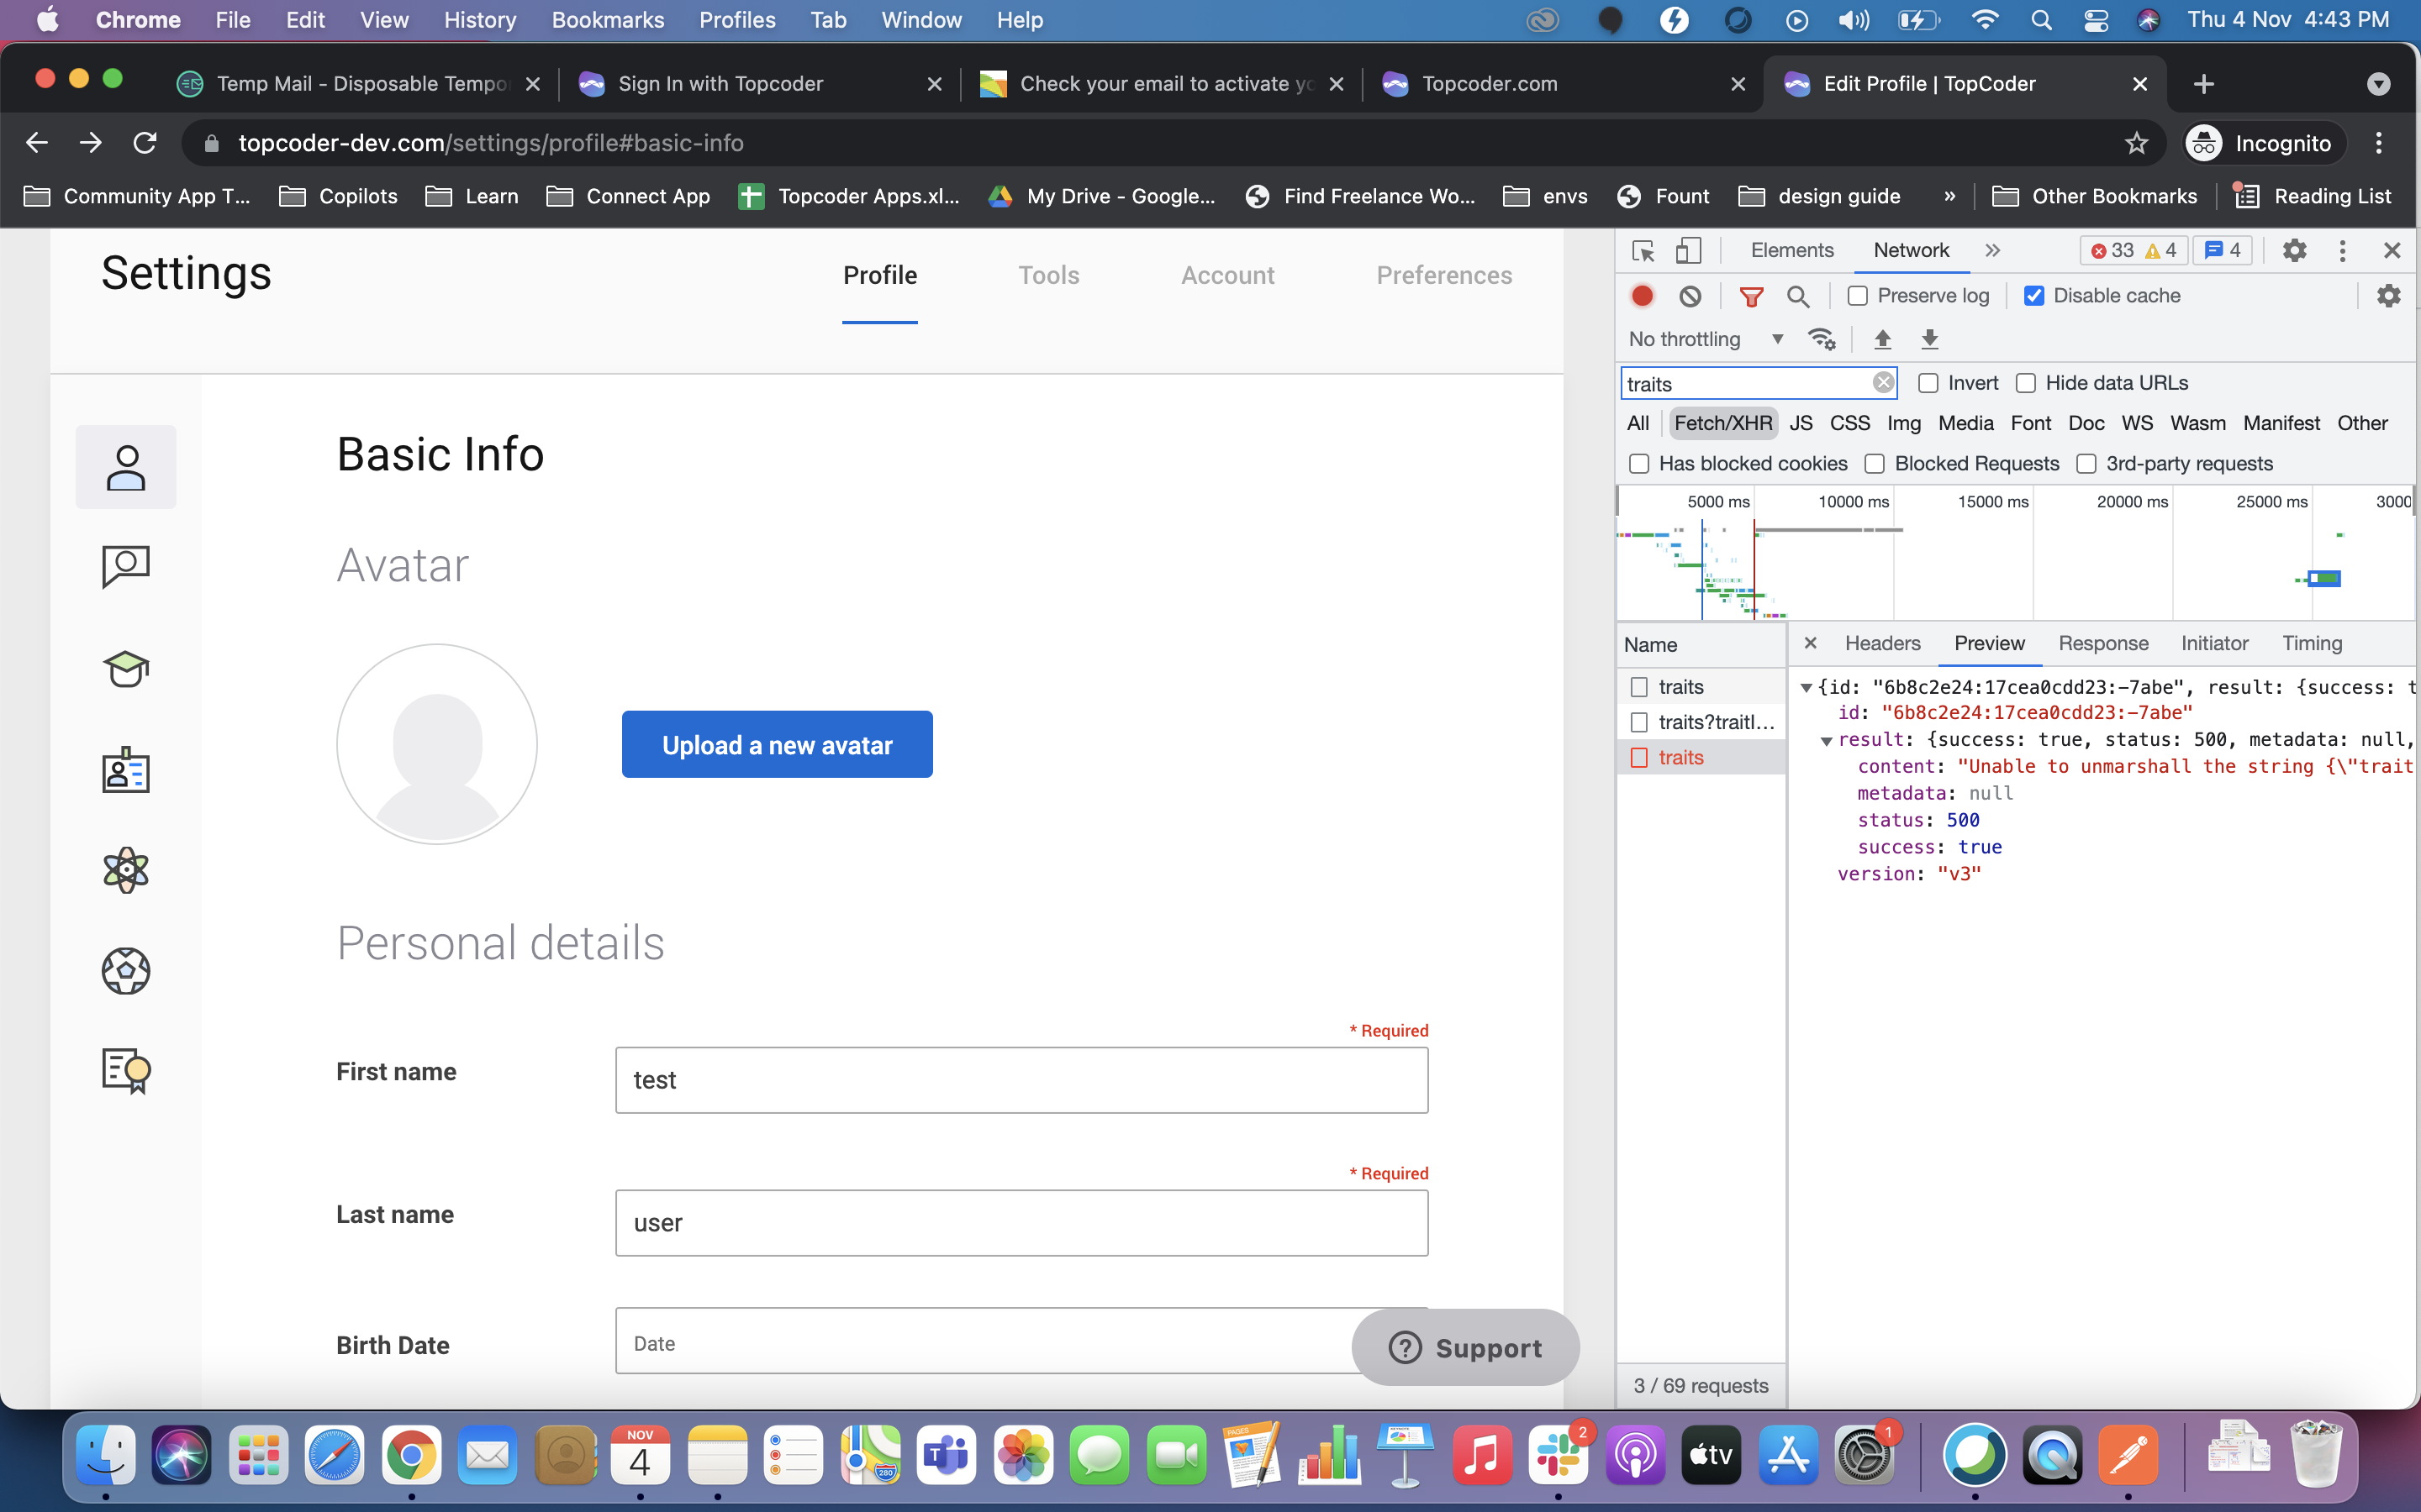
Task: Export HAR file download arrow
Action: point(1930,339)
